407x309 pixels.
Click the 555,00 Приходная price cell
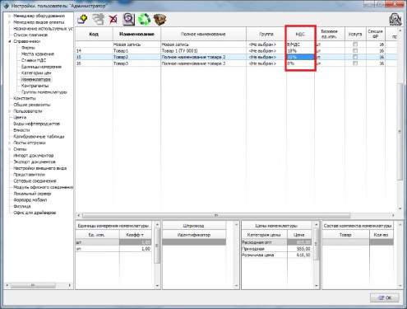point(299,249)
